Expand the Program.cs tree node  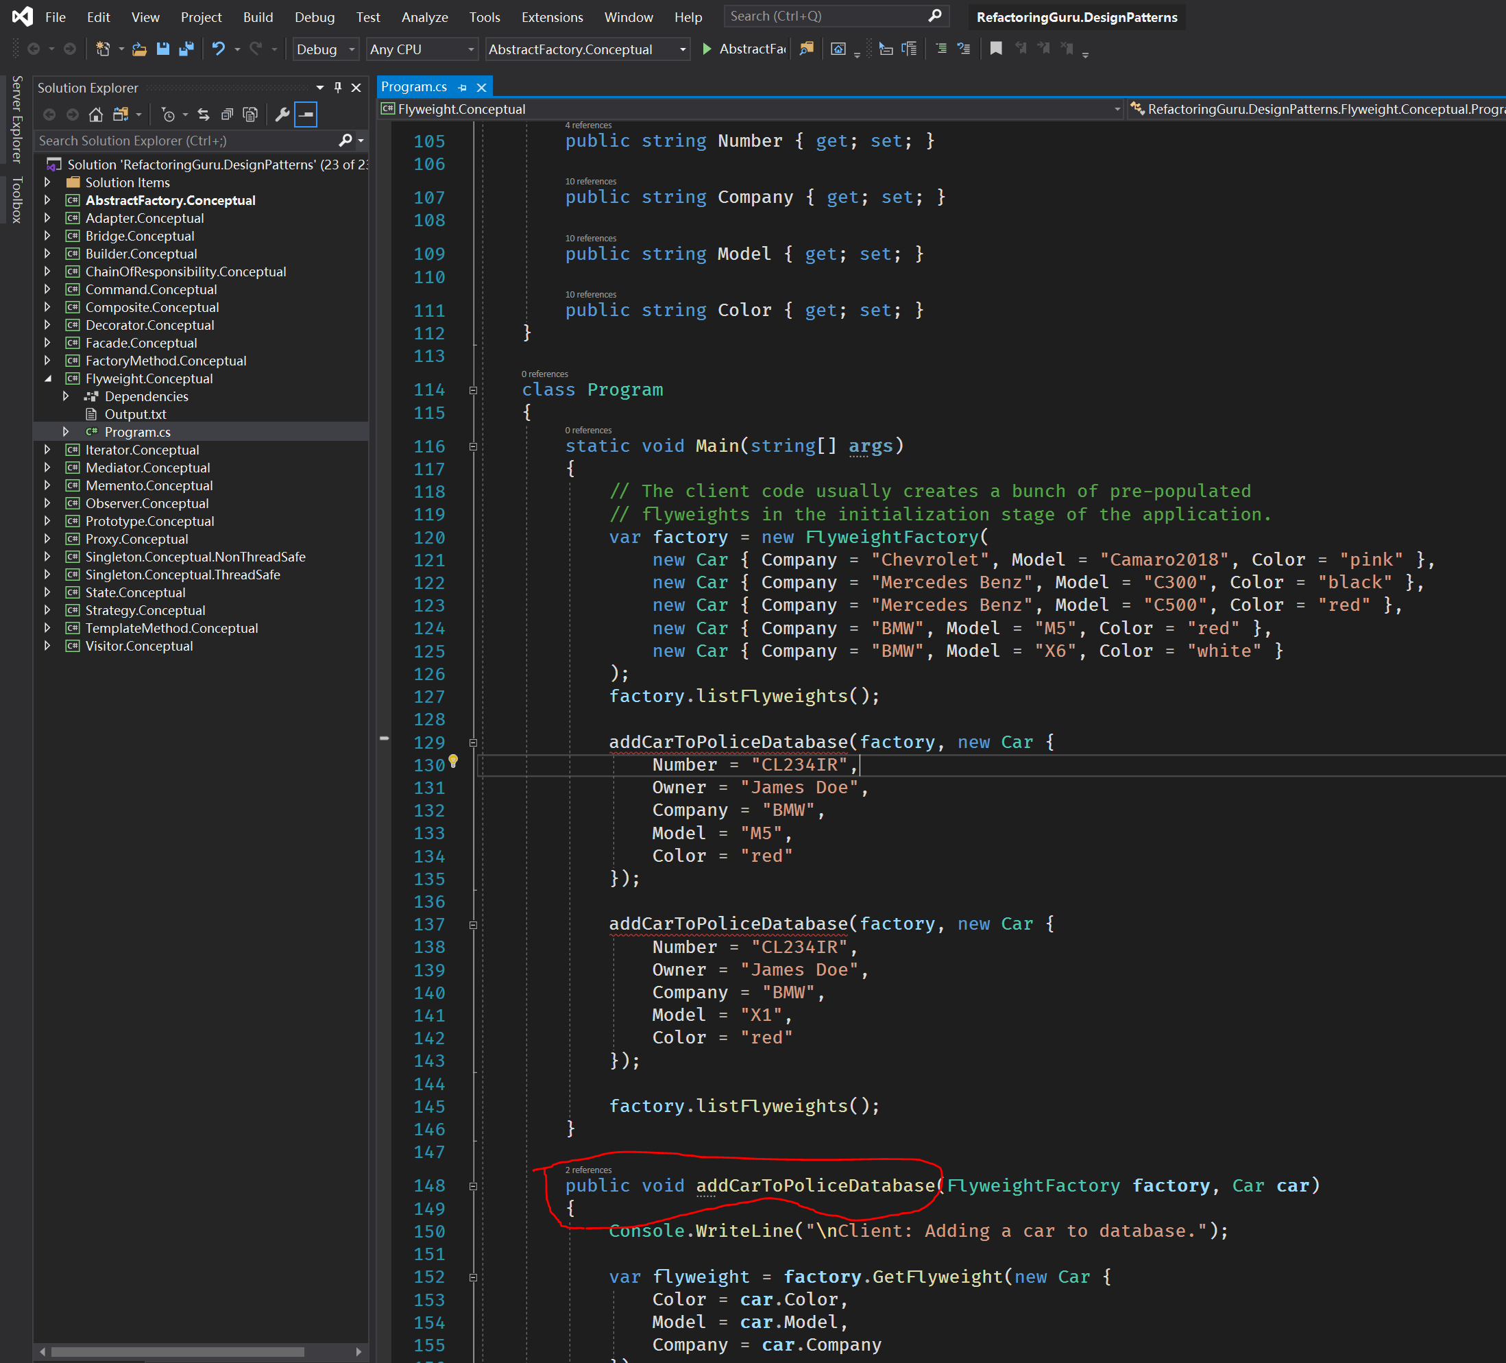pos(66,432)
